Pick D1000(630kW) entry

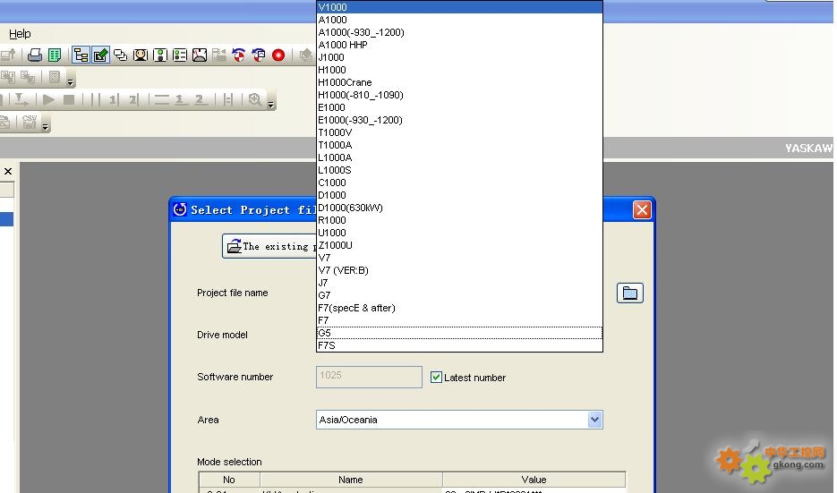click(x=459, y=208)
